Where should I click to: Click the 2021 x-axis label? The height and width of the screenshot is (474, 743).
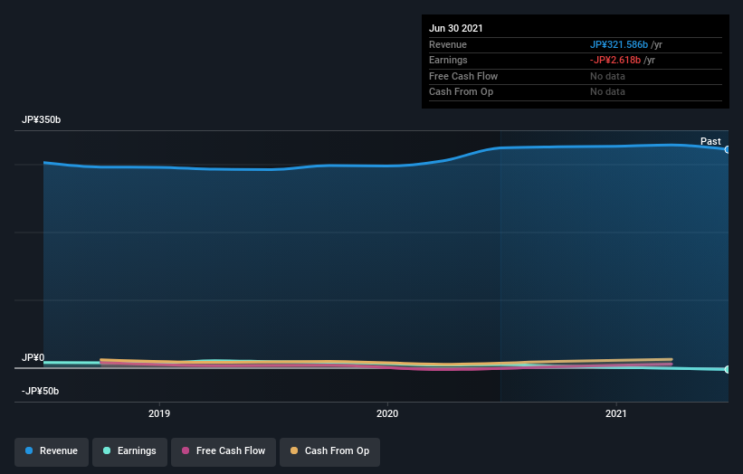tap(616, 413)
